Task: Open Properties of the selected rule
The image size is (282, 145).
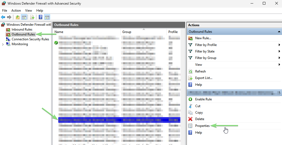Action: pyautogui.click(x=202, y=126)
